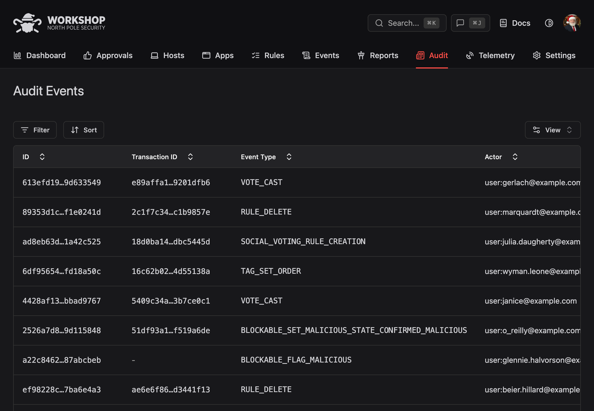This screenshot has width=594, height=411.
Task: Navigate to the Rules tab
Action: point(268,55)
